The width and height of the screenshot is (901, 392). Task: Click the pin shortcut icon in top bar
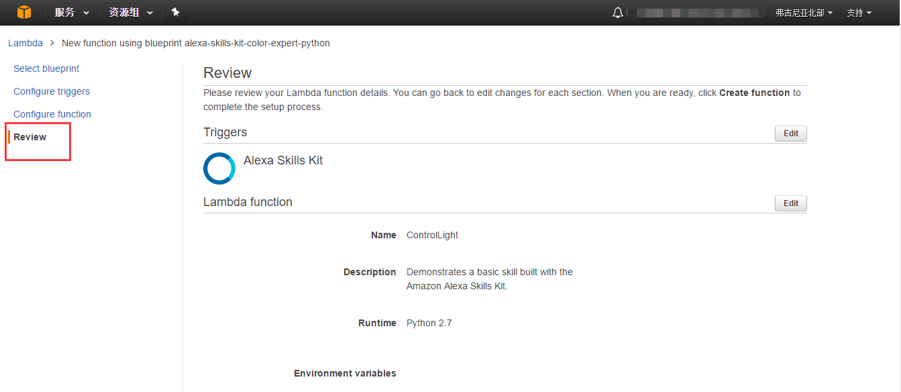pyautogui.click(x=175, y=13)
